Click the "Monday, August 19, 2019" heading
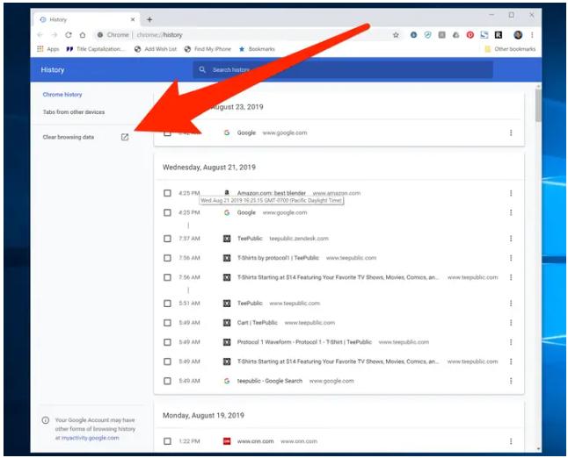The width and height of the screenshot is (568, 458). 203,416
